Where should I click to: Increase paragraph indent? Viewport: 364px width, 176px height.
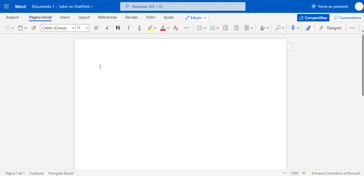click(236, 28)
